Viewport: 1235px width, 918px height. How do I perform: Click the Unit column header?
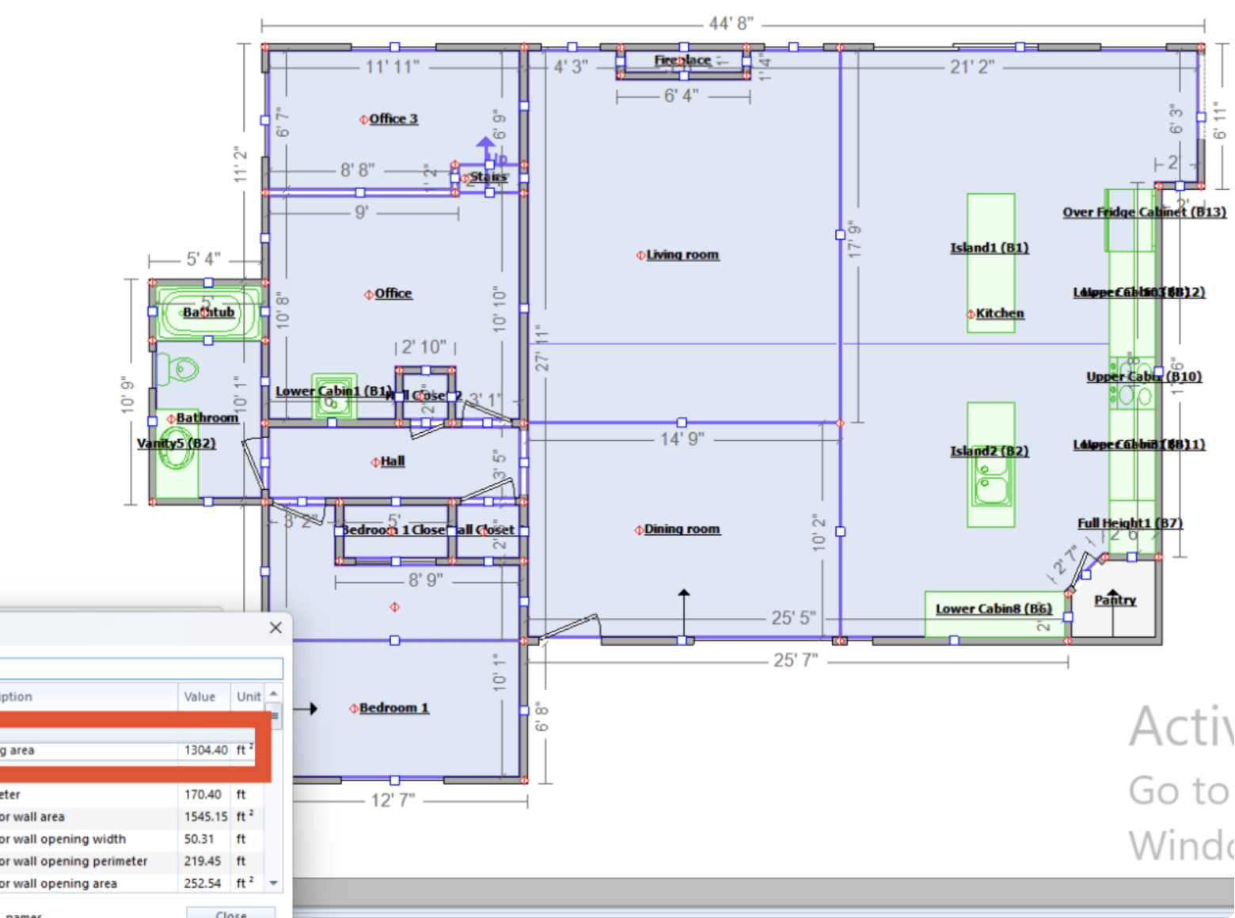point(249,696)
